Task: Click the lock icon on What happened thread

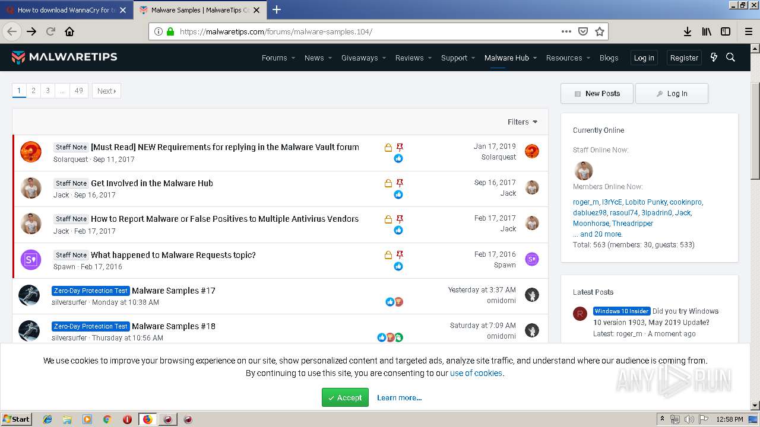Action: [x=388, y=255]
